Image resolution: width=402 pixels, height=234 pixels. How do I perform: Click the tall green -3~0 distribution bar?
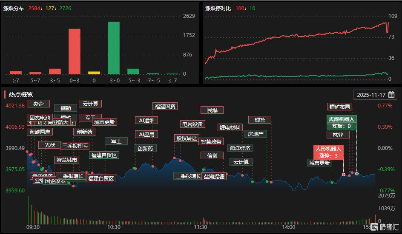[x=114, y=48]
